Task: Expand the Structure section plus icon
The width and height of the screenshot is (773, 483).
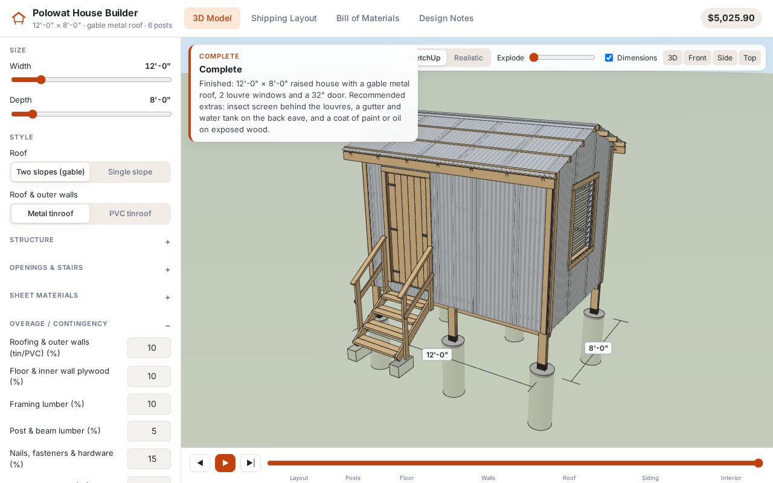Action: pyautogui.click(x=168, y=242)
